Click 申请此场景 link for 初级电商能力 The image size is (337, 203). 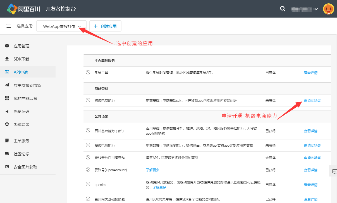[312, 101]
